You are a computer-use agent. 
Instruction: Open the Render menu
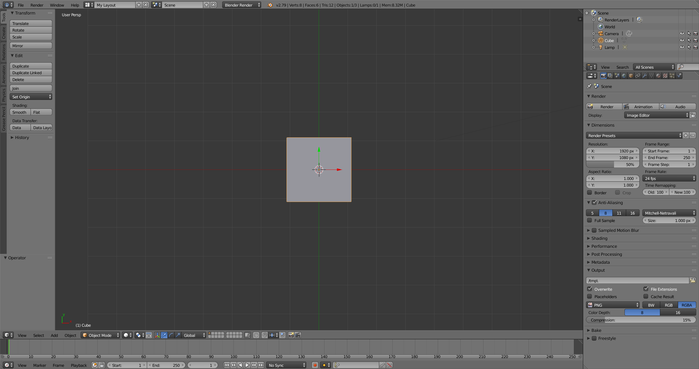click(x=37, y=5)
